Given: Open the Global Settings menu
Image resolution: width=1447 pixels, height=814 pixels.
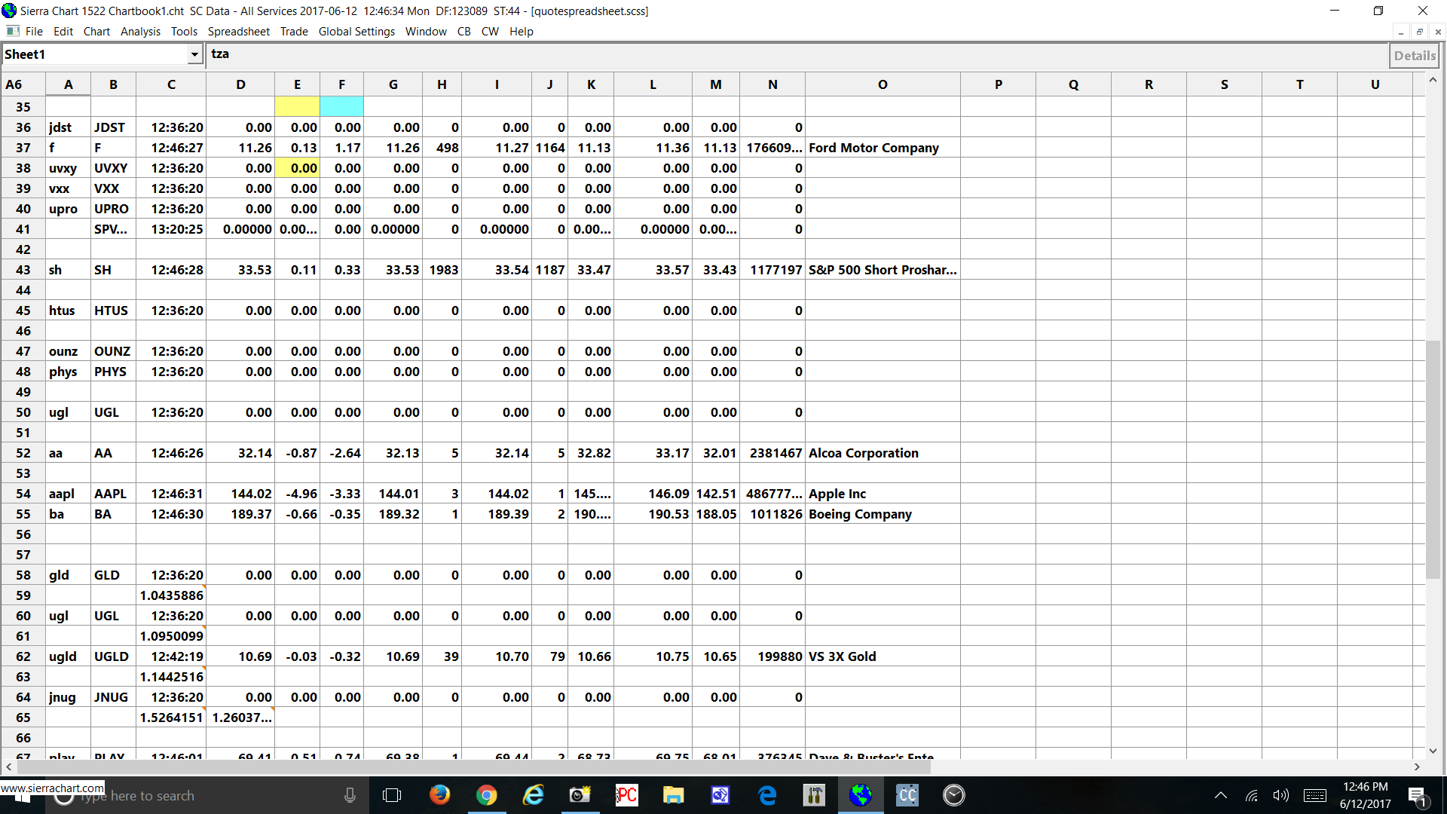Looking at the screenshot, I should tap(356, 32).
